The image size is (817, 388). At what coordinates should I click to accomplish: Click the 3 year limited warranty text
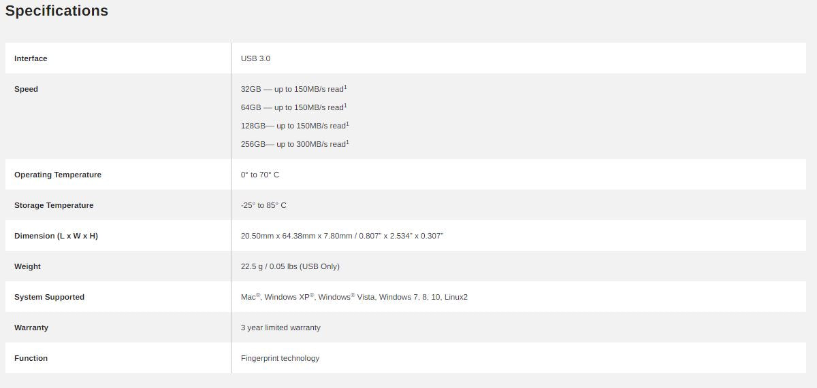[281, 328]
